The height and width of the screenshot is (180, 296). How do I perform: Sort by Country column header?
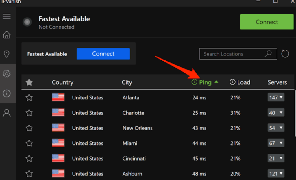[x=62, y=82]
